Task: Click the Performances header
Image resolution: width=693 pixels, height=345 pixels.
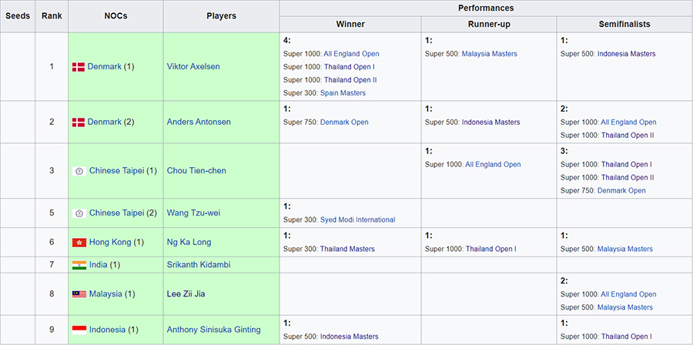Action: [486, 8]
